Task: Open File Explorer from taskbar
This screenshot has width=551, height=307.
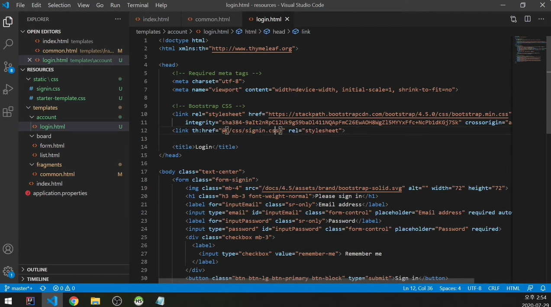Action: click(95, 301)
